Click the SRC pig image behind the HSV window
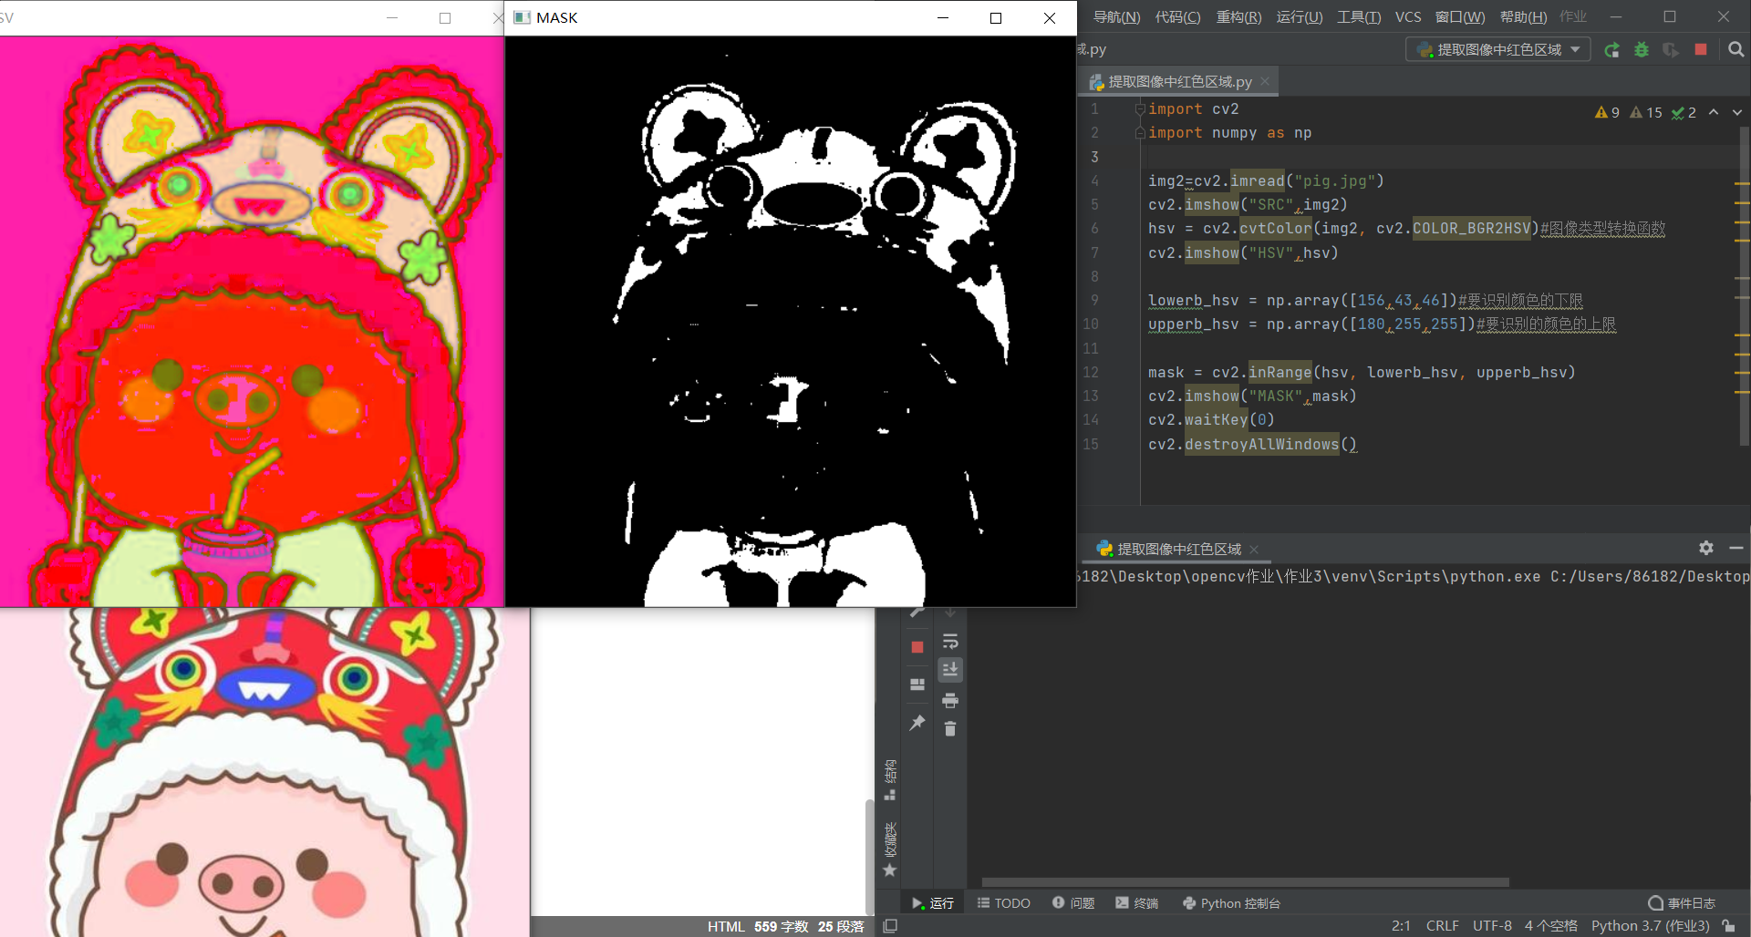This screenshot has width=1751, height=937. pyautogui.click(x=264, y=771)
